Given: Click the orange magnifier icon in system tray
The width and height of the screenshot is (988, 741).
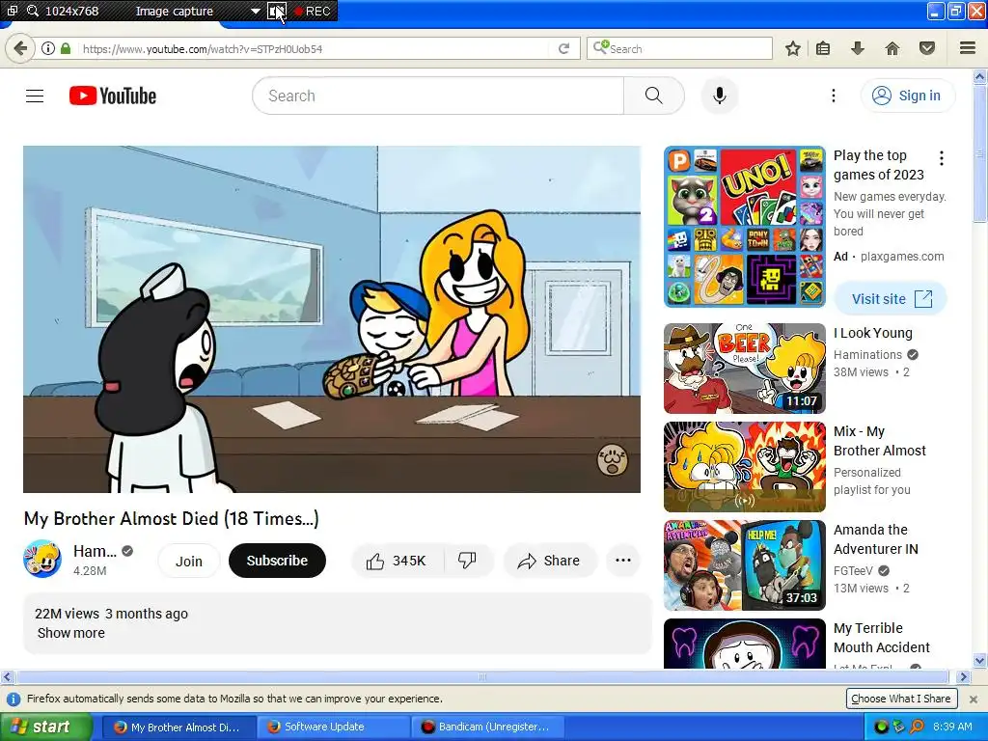Looking at the screenshot, I should click(x=917, y=727).
